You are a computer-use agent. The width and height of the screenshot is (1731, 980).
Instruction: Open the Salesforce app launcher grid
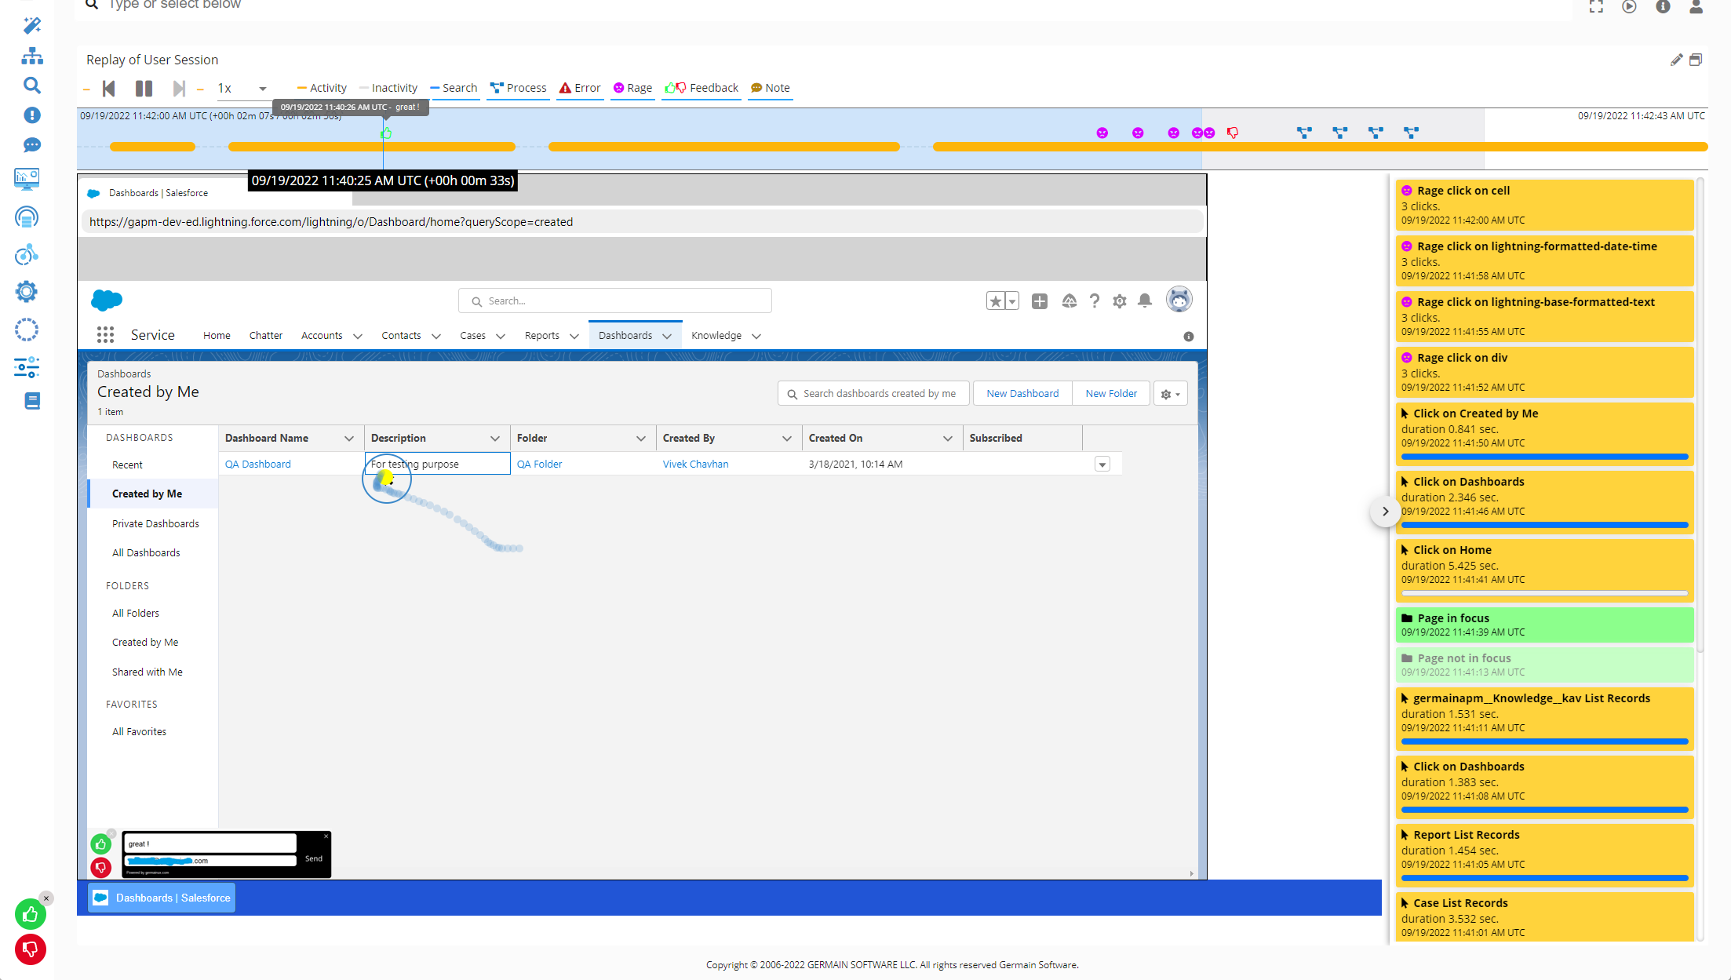pyautogui.click(x=105, y=335)
